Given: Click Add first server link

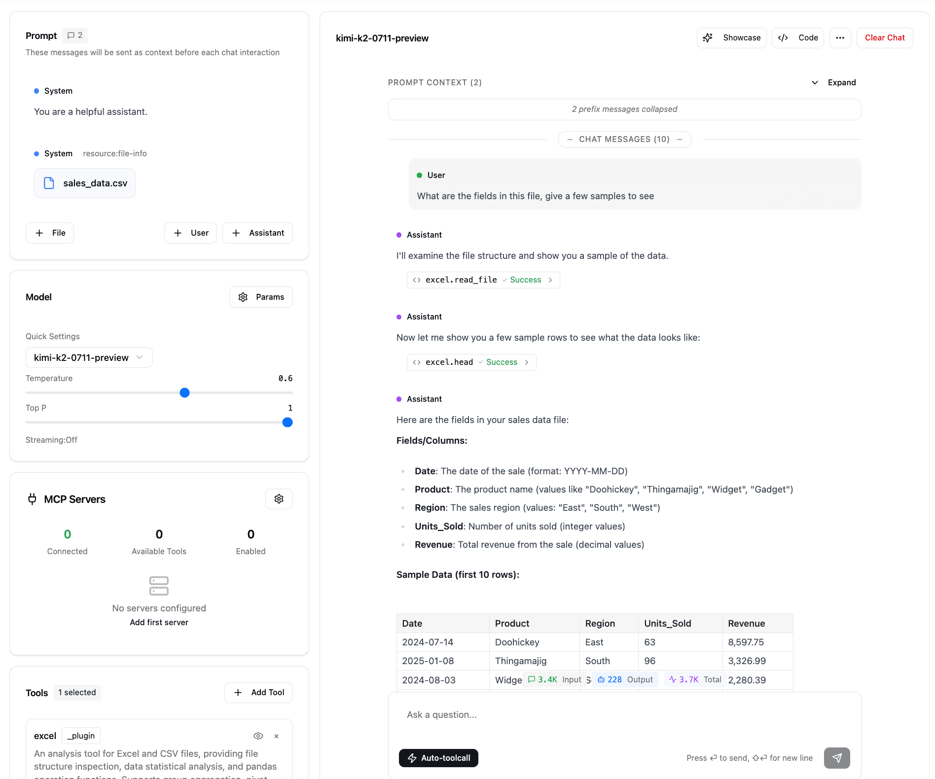Looking at the screenshot, I should point(159,622).
